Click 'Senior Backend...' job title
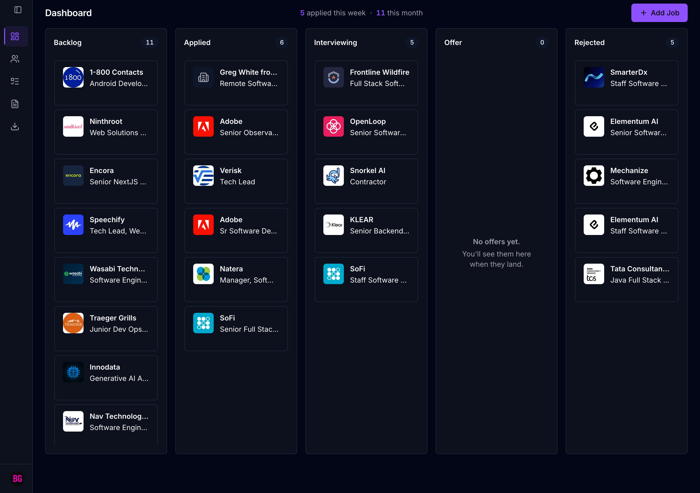Viewport: 700px width, 493px height. (379, 231)
